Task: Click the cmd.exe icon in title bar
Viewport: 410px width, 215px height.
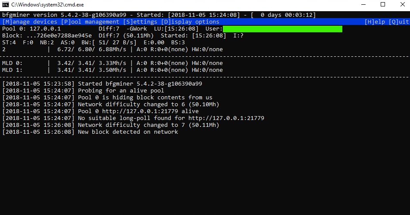Action: click(6, 5)
